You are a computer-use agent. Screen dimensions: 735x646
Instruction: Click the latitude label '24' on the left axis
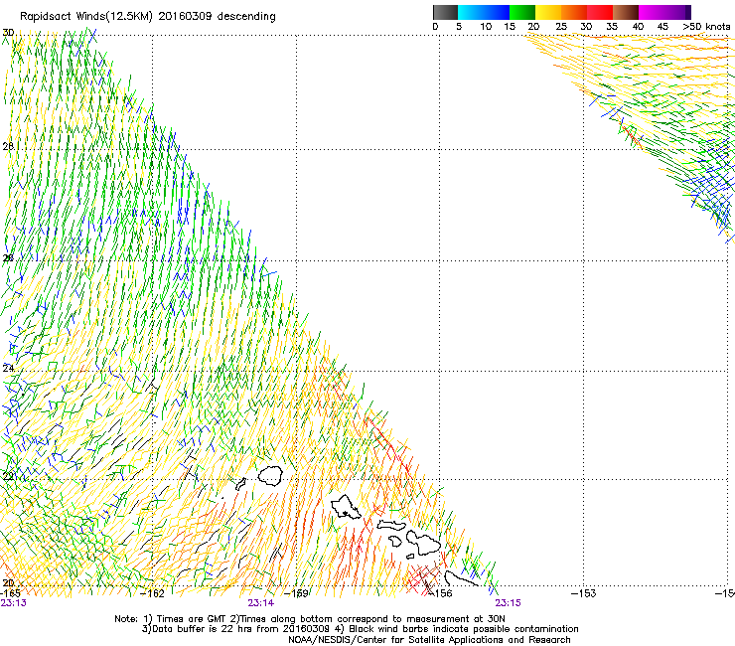8,369
